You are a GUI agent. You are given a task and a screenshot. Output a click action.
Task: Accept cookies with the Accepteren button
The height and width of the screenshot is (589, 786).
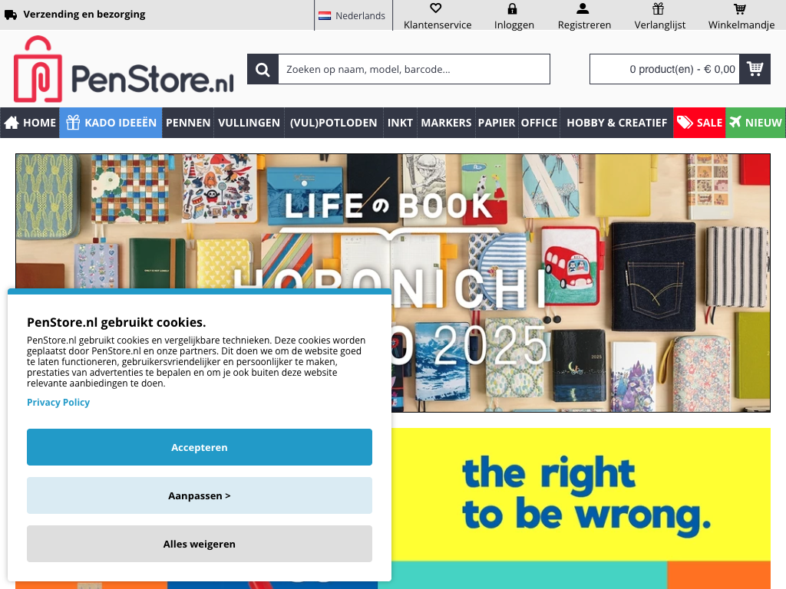point(200,447)
